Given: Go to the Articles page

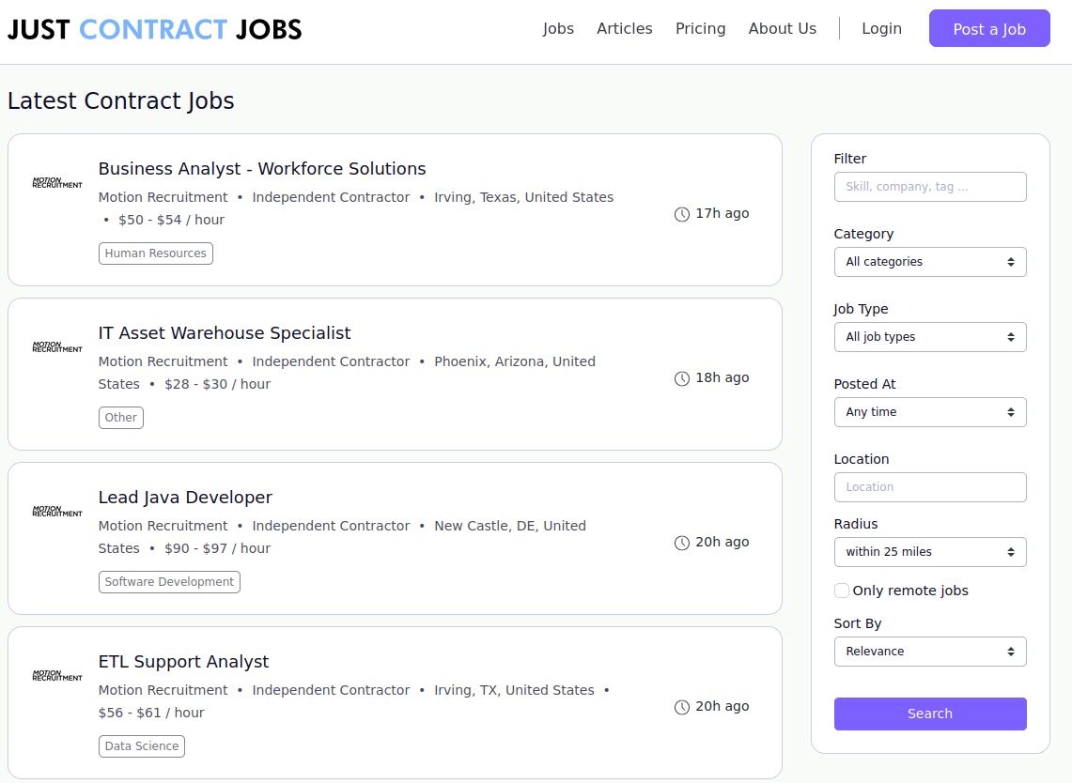Looking at the screenshot, I should [x=624, y=29].
